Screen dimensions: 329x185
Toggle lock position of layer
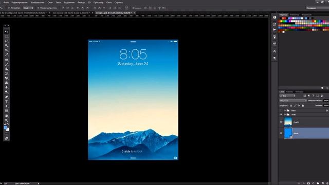[299, 105]
